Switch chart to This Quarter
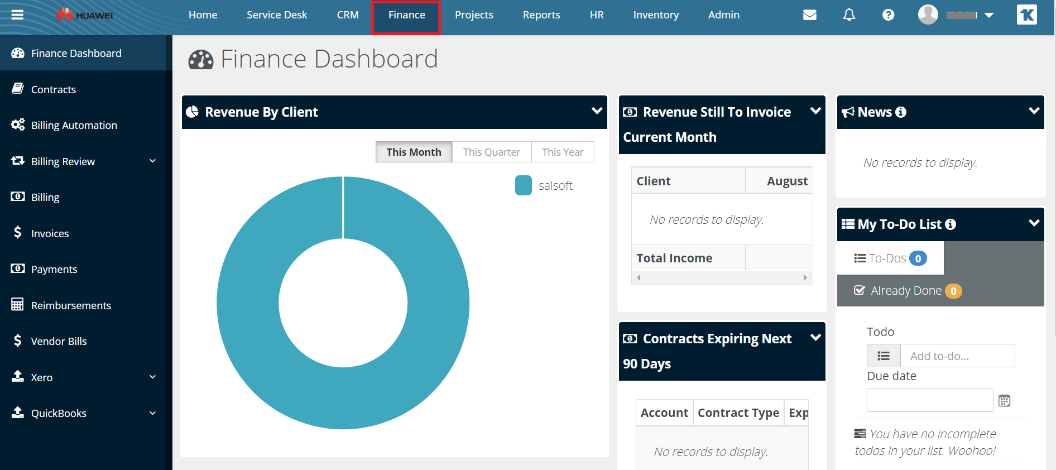The width and height of the screenshot is (1056, 470). tap(491, 152)
